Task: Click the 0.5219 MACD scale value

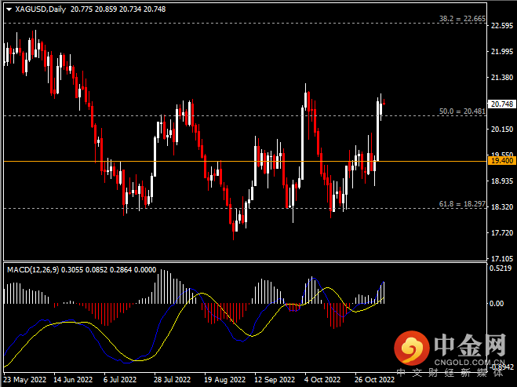Action: click(x=501, y=268)
